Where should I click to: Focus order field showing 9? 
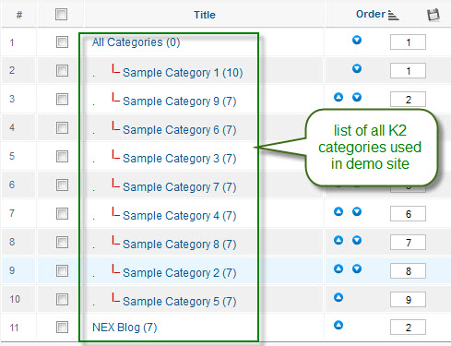click(408, 300)
